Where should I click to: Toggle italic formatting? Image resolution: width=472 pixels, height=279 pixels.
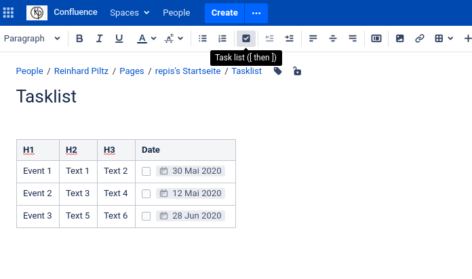(x=99, y=39)
